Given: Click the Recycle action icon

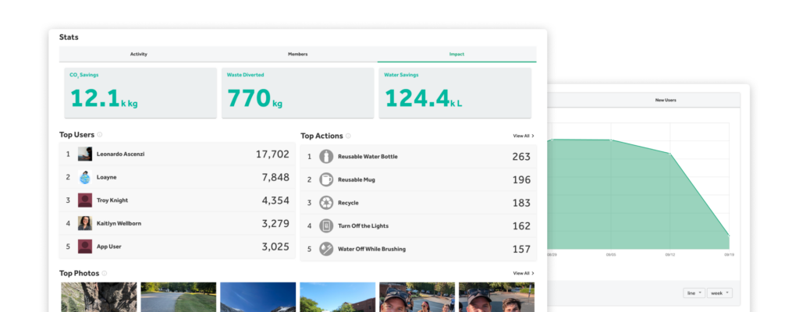Looking at the screenshot, I should (x=326, y=203).
